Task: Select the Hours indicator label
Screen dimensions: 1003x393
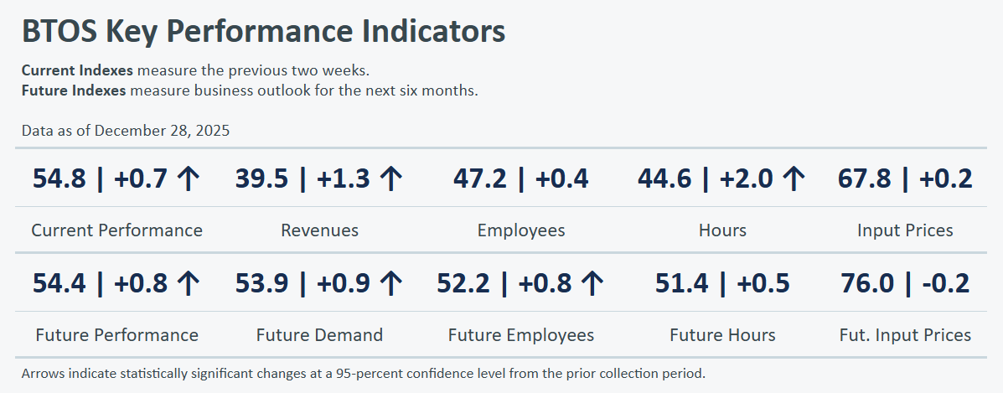Action: coord(722,230)
